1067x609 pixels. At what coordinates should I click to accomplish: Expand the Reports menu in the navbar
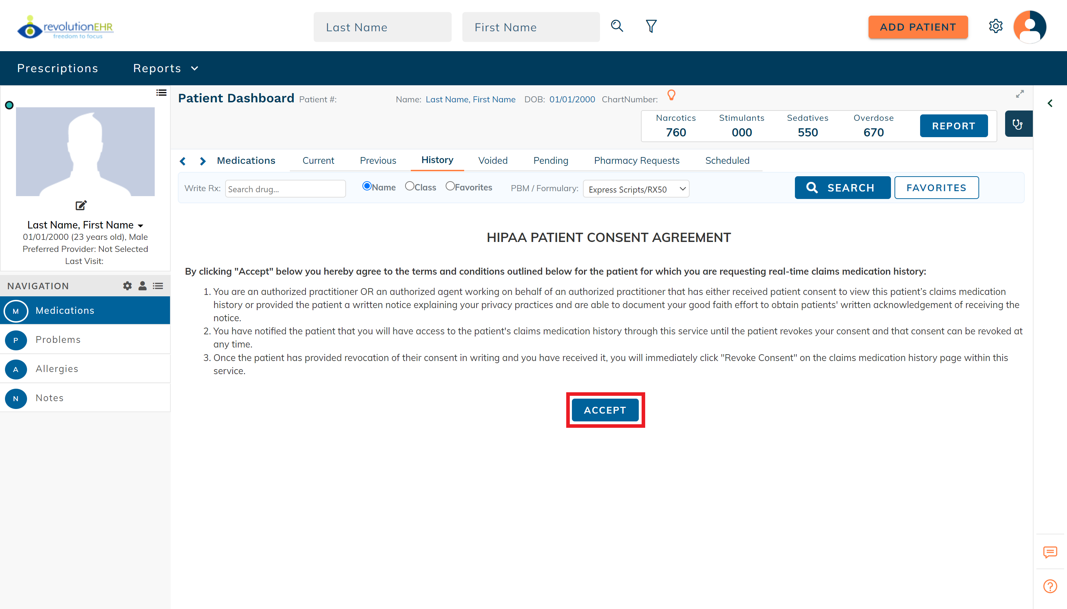click(x=166, y=68)
